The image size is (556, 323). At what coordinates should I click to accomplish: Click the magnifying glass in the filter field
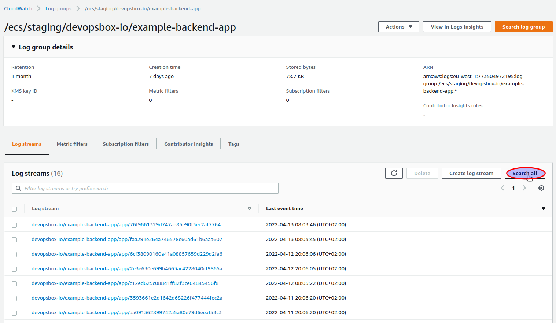[x=18, y=188]
